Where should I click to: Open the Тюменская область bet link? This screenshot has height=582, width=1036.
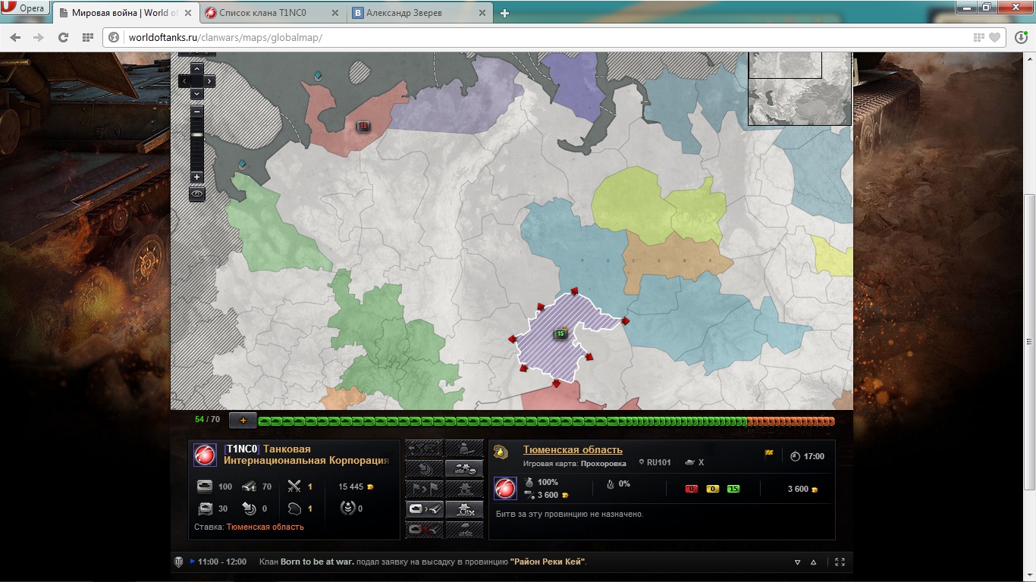[265, 527]
